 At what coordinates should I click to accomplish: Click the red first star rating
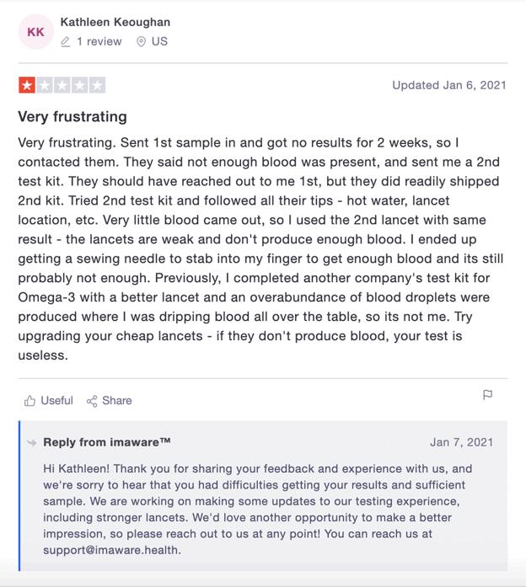[x=27, y=85]
